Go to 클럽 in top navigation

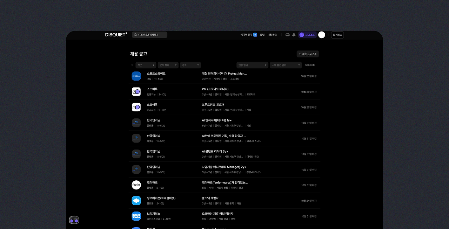pos(262,35)
